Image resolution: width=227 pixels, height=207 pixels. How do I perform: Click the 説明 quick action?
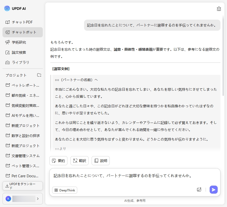coord(101,161)
